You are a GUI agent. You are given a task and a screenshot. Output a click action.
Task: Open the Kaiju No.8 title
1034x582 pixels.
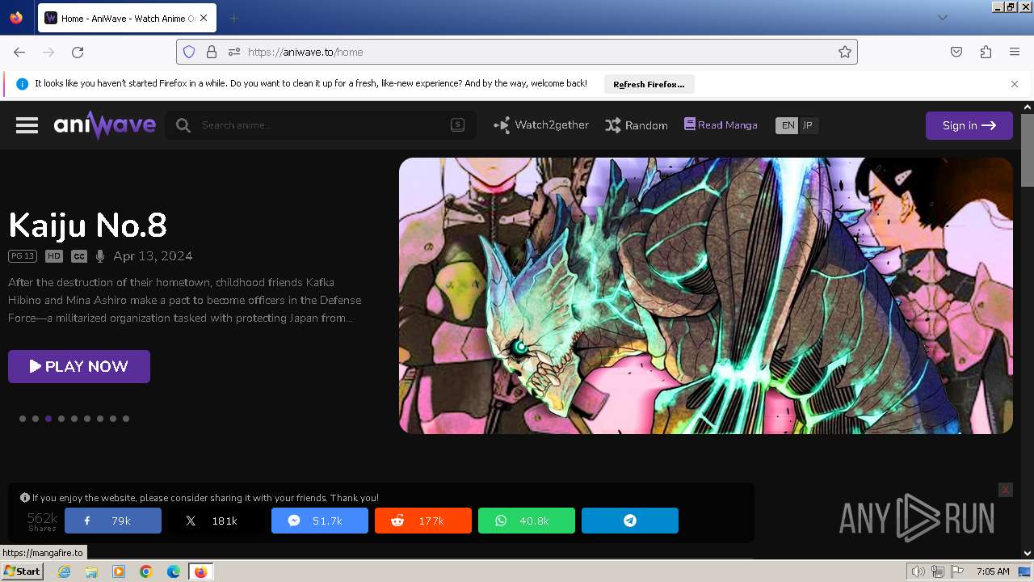click(87, 225)
